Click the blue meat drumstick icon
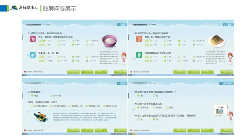246x138 pixels. coord(33,55)
